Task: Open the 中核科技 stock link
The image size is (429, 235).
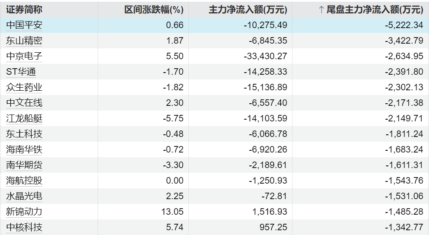Action: (24, 227)
